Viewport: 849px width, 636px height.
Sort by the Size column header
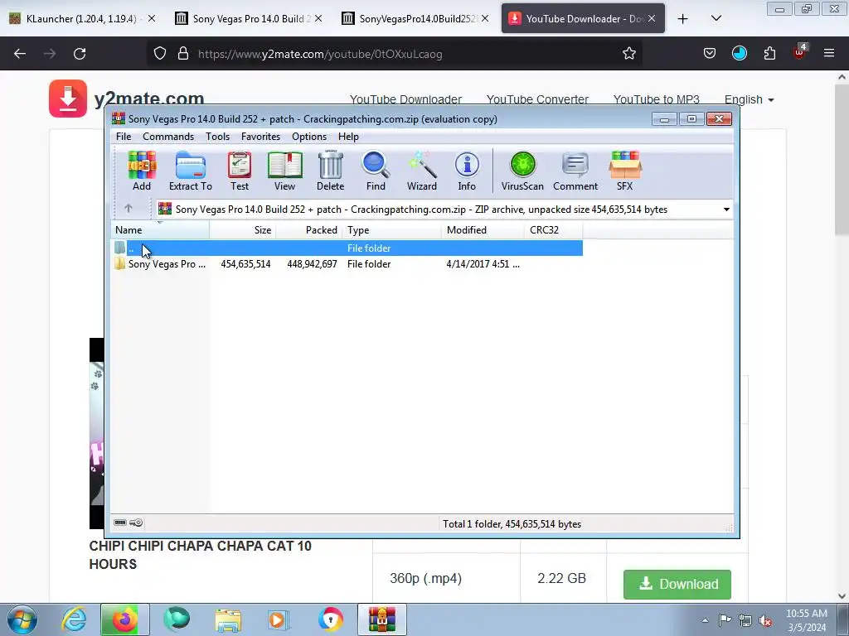(x=243, y=230)
